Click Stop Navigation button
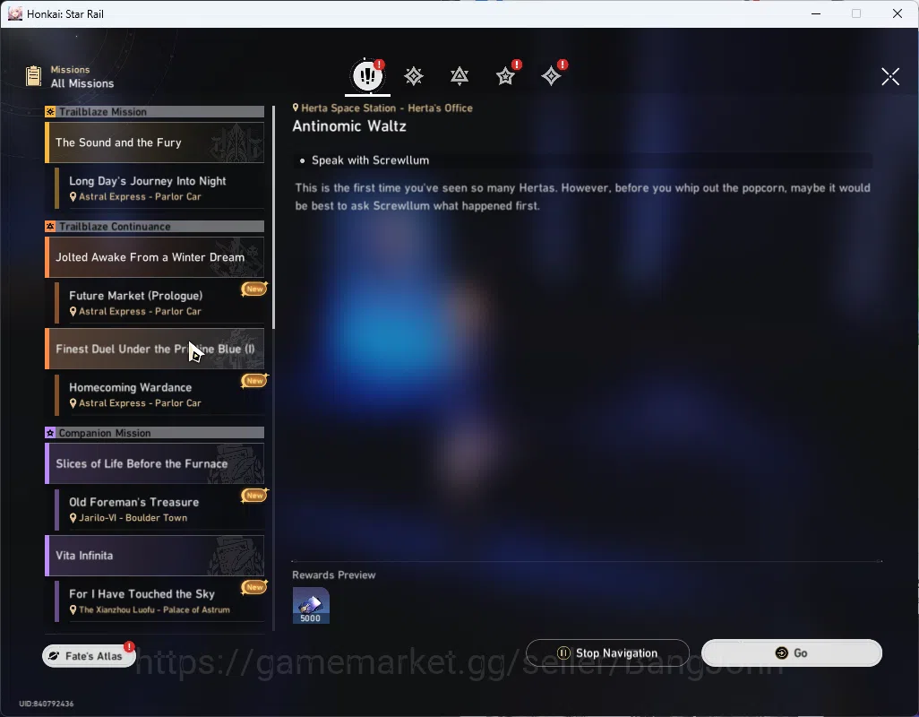The image size is (919, 717). click(608, 653)
